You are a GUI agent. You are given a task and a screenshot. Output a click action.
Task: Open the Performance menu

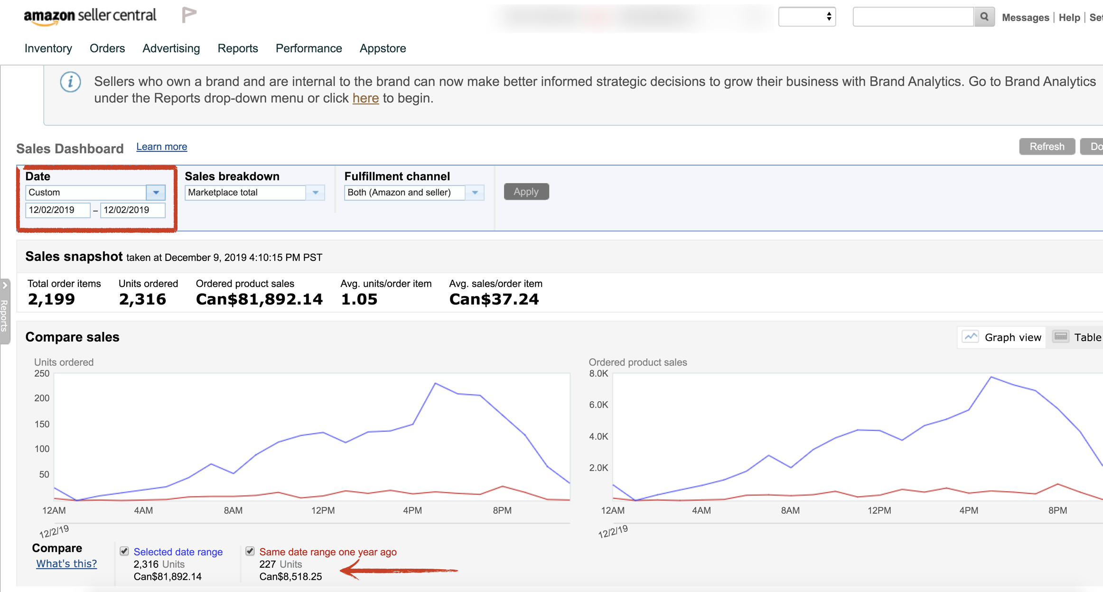[309, 48]
